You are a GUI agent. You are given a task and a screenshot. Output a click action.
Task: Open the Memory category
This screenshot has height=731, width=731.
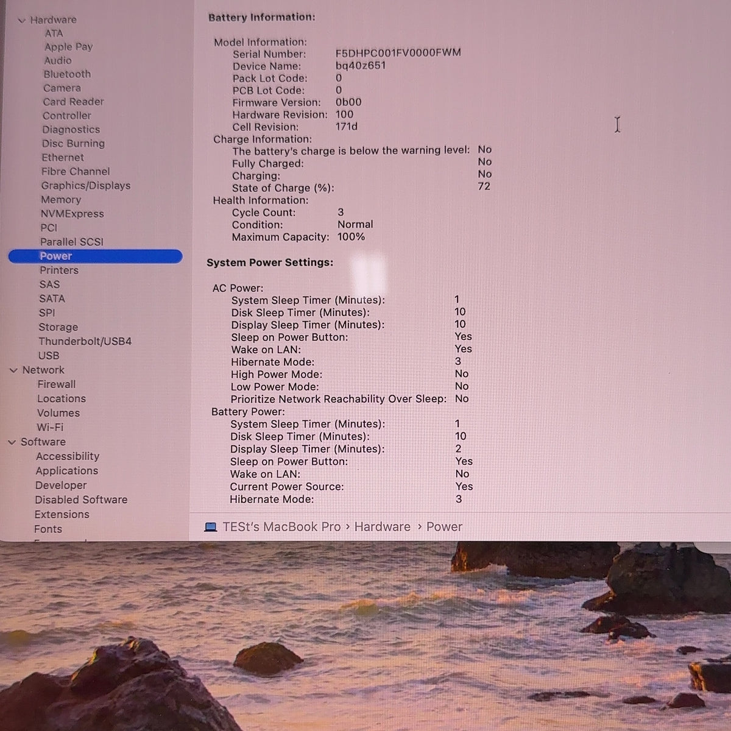(x=61, y=200)
